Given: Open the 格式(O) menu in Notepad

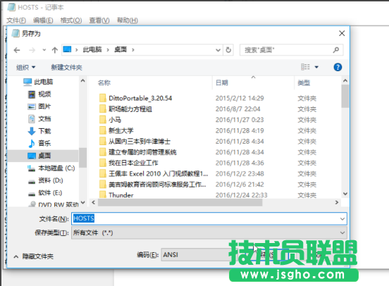Looking at the screenshot, I should pyautogui.click(x=71, y=20).
